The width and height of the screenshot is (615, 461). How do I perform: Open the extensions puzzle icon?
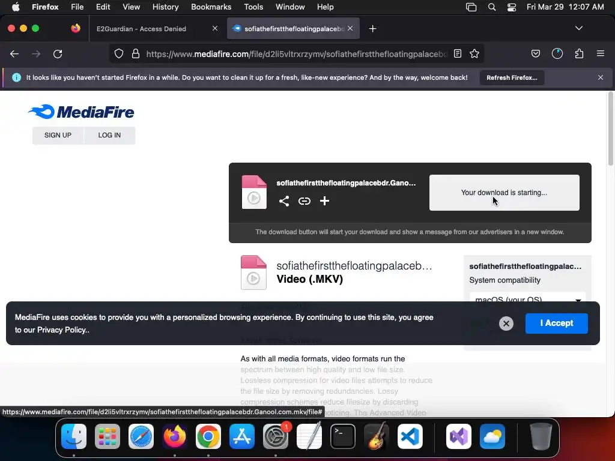click(x=580, y=53)
